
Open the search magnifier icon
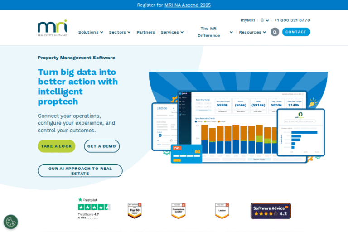[x=275, y=32]
